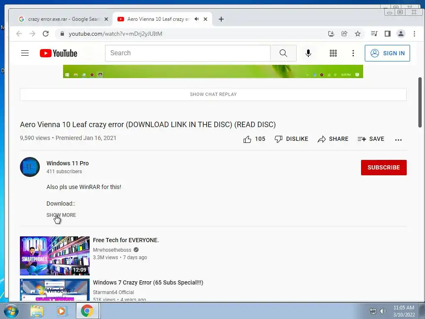This screenshot has height=319, width=425.
Task: Open Windows 7 Crazy Error title link
Action: click(148, 282)
